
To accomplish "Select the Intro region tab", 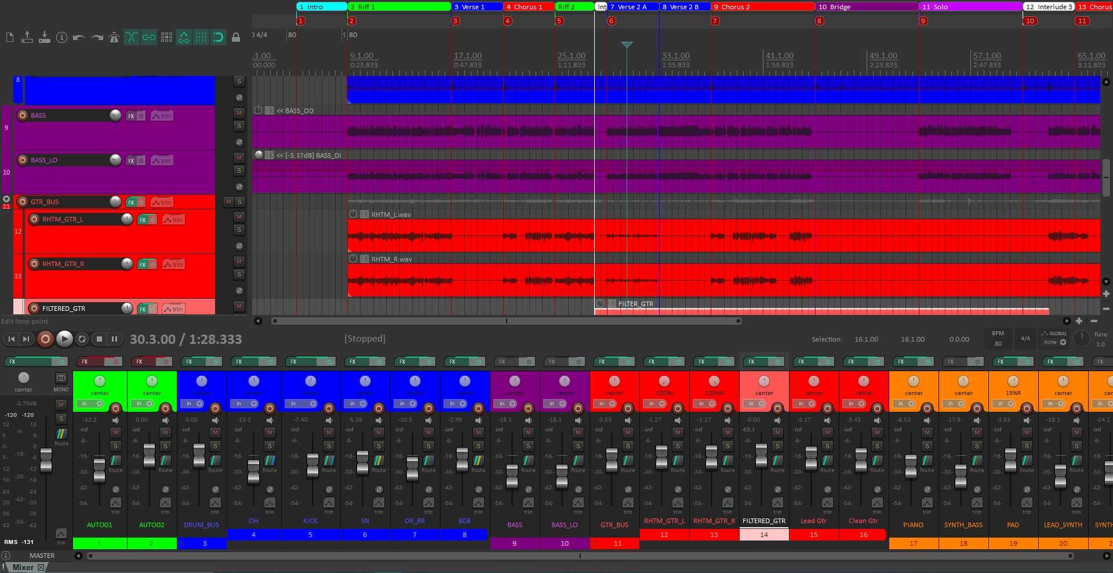I will (322, 7).
